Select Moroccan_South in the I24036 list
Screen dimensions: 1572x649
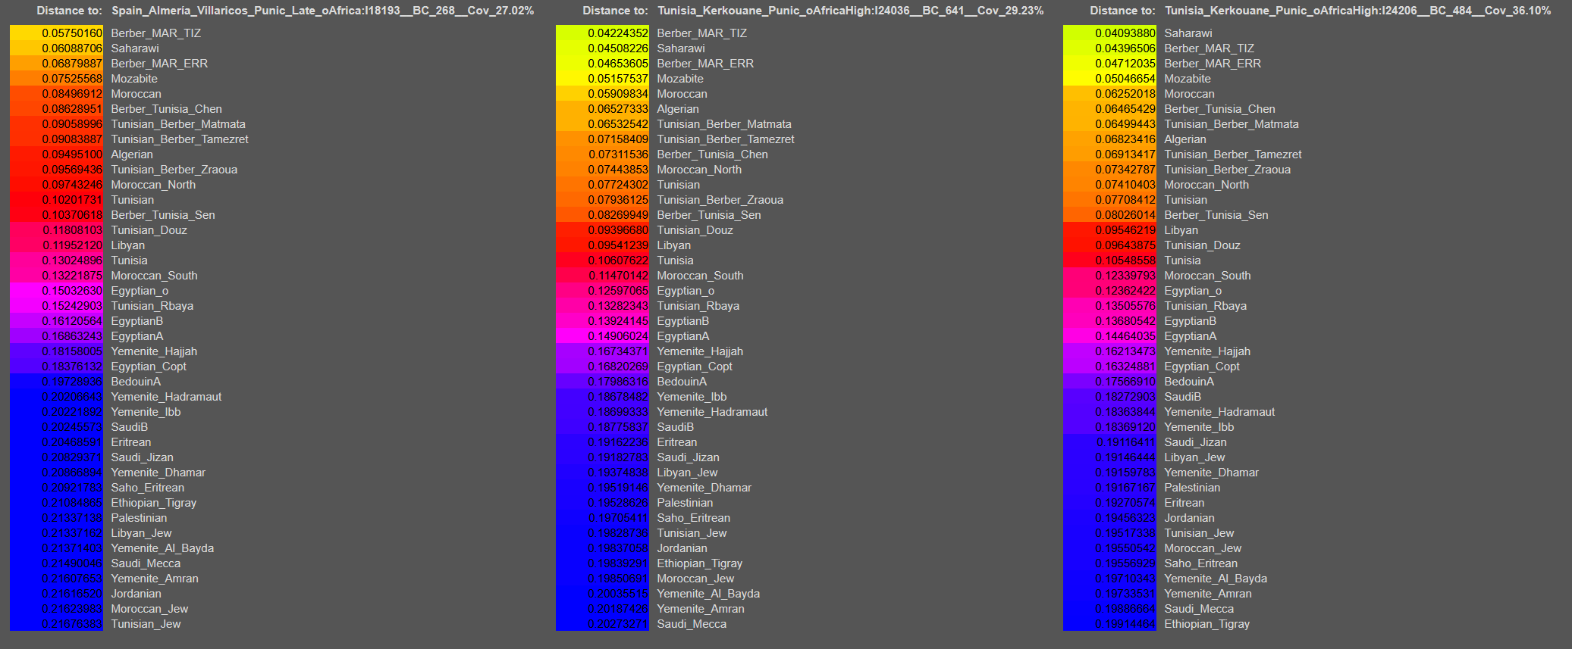tap(700, 276)
